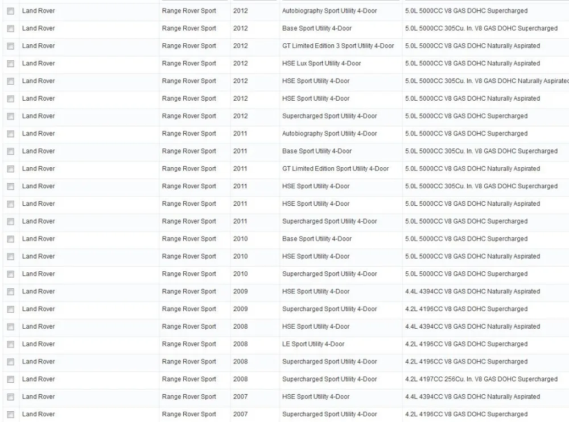Select "Base Sport Utility 4-Door" in the 2012 row
The image size is (569, 422).
tap(317, 28)
